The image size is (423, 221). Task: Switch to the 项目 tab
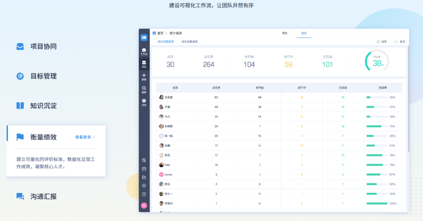285,33
